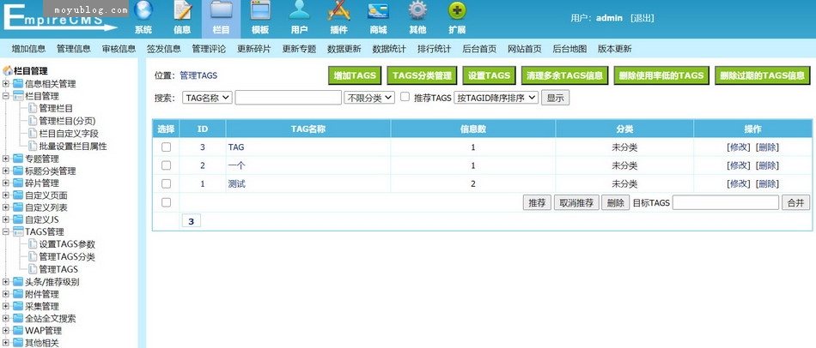Click the page icon beside 设置TAGS参数
This screenshot has width=816, height=348.
tap(33, 244)
